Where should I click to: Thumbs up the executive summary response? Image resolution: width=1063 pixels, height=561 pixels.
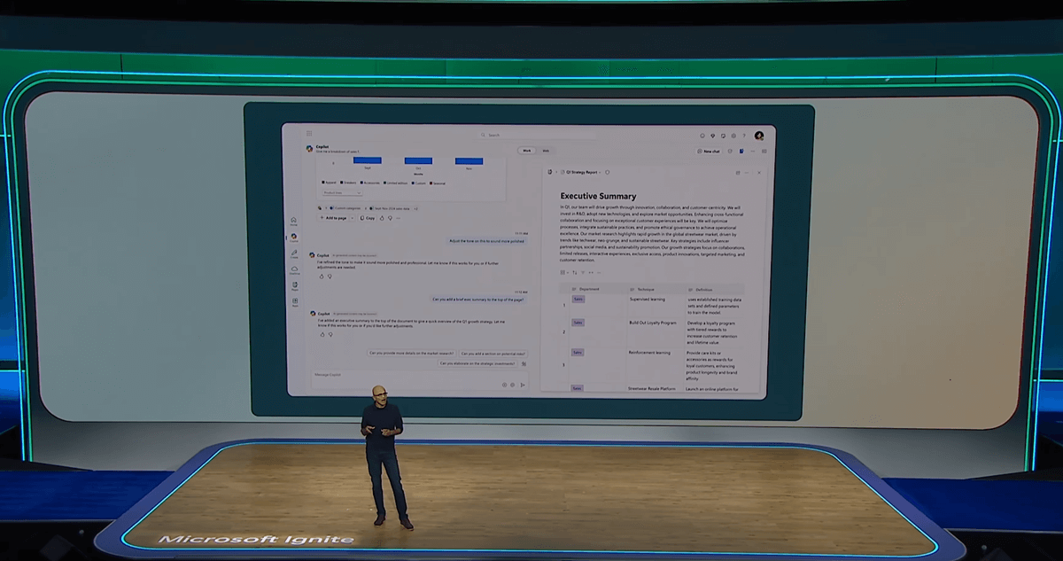point(322,334)
